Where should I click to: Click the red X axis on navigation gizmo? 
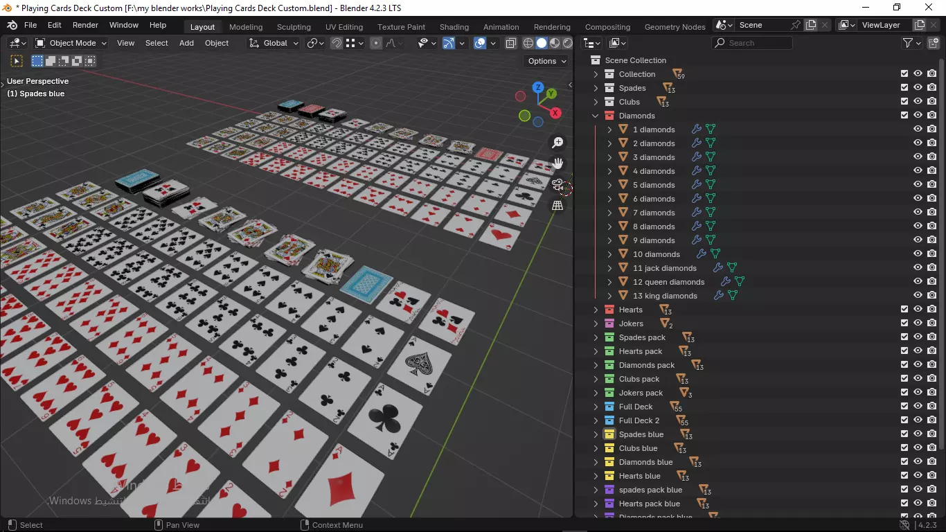point(555,113)
